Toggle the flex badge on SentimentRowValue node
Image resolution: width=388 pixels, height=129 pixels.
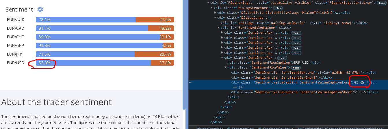(296, 68)
